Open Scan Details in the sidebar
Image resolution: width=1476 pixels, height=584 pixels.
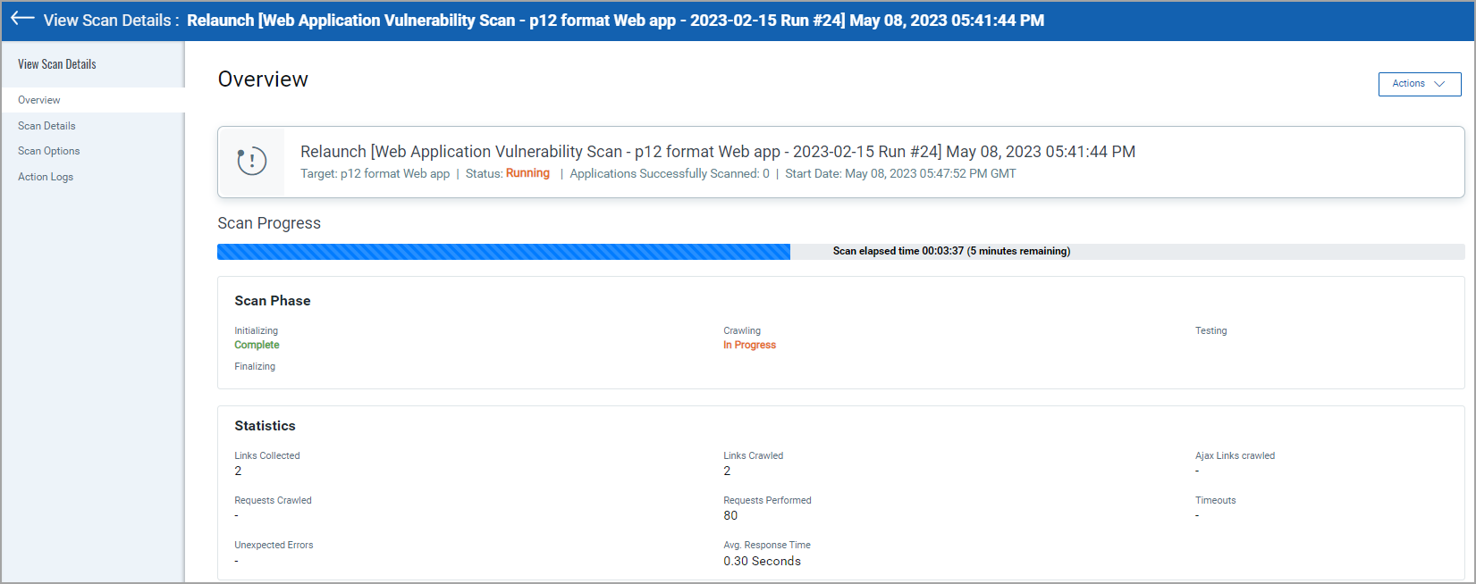coord(46,126)
